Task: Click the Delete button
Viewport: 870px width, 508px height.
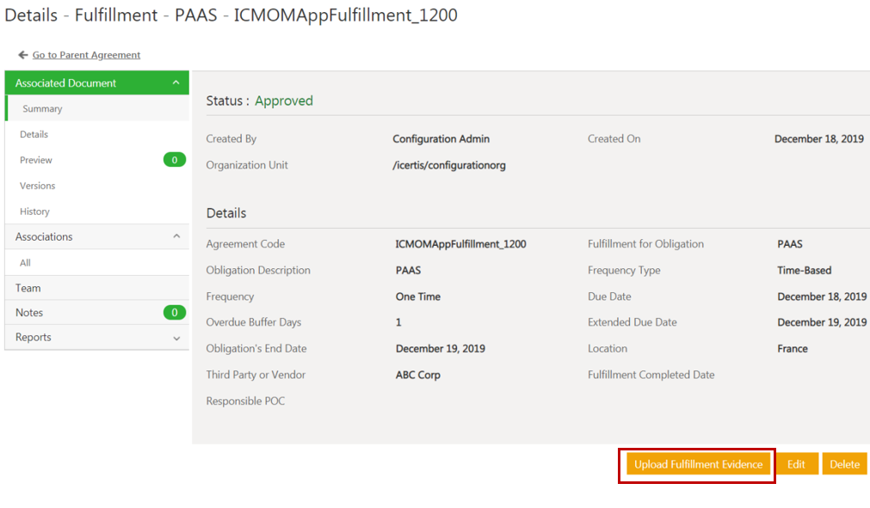Action: coord(844,464)
